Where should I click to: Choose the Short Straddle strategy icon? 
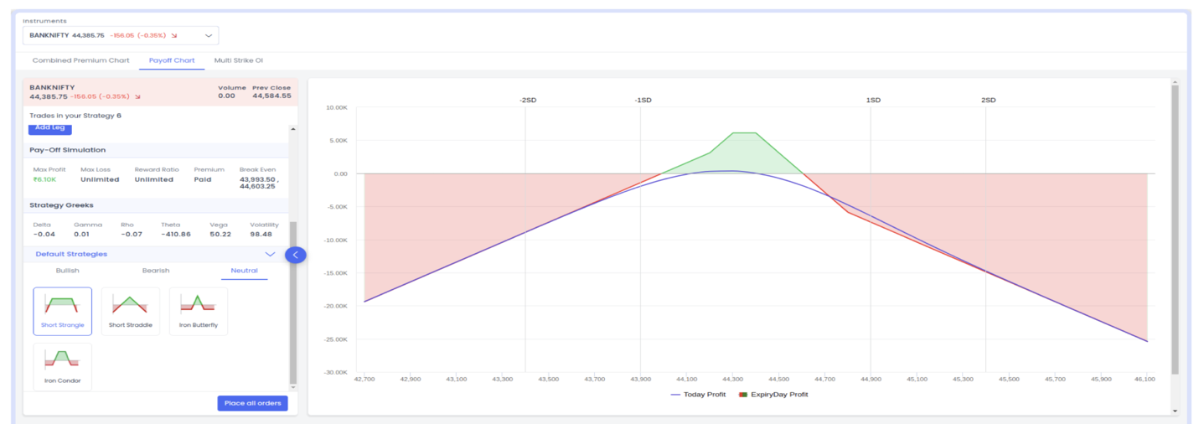(x=131, y=311)
